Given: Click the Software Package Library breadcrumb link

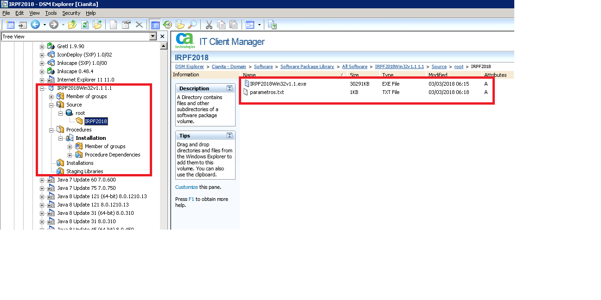Looking at the screenshot, I should tap(307, 67).
